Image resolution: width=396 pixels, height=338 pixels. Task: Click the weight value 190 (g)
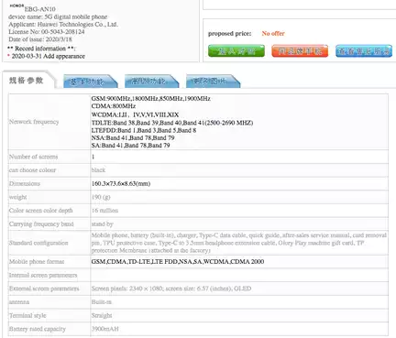pyautogui.click(x=101, y=197)
